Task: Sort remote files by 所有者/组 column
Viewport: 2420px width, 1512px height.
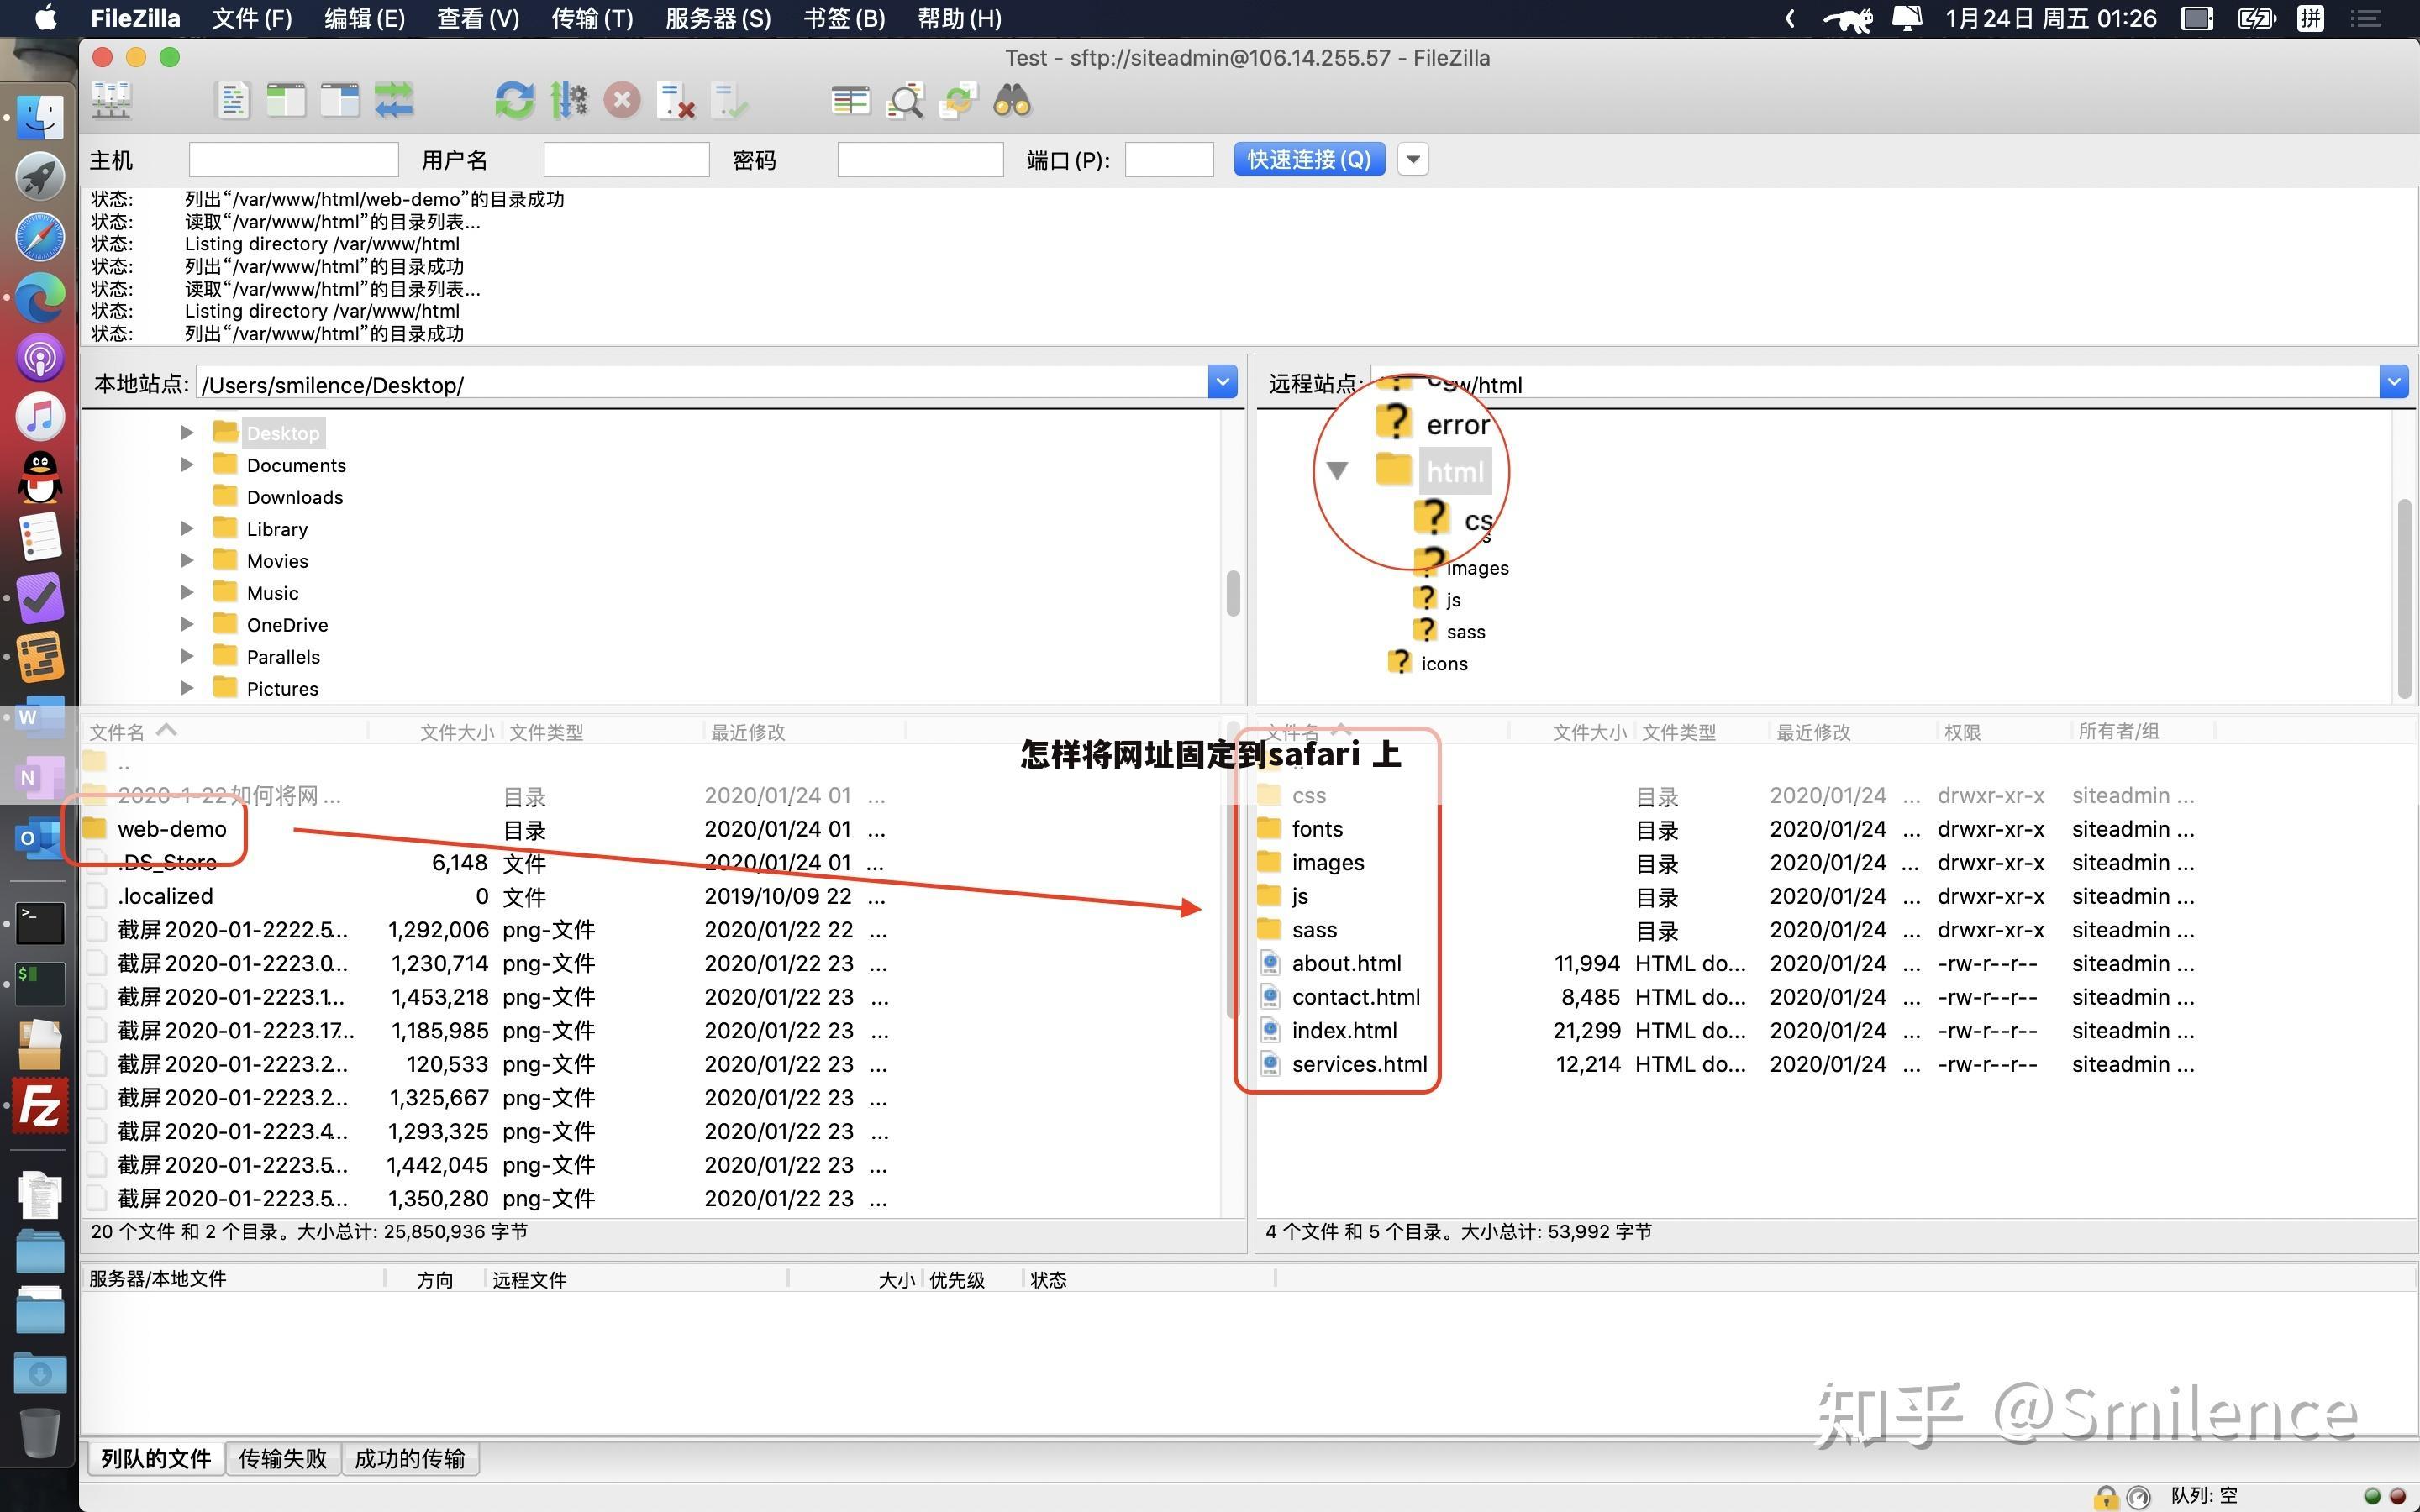Action: (x=2118, y=732)
